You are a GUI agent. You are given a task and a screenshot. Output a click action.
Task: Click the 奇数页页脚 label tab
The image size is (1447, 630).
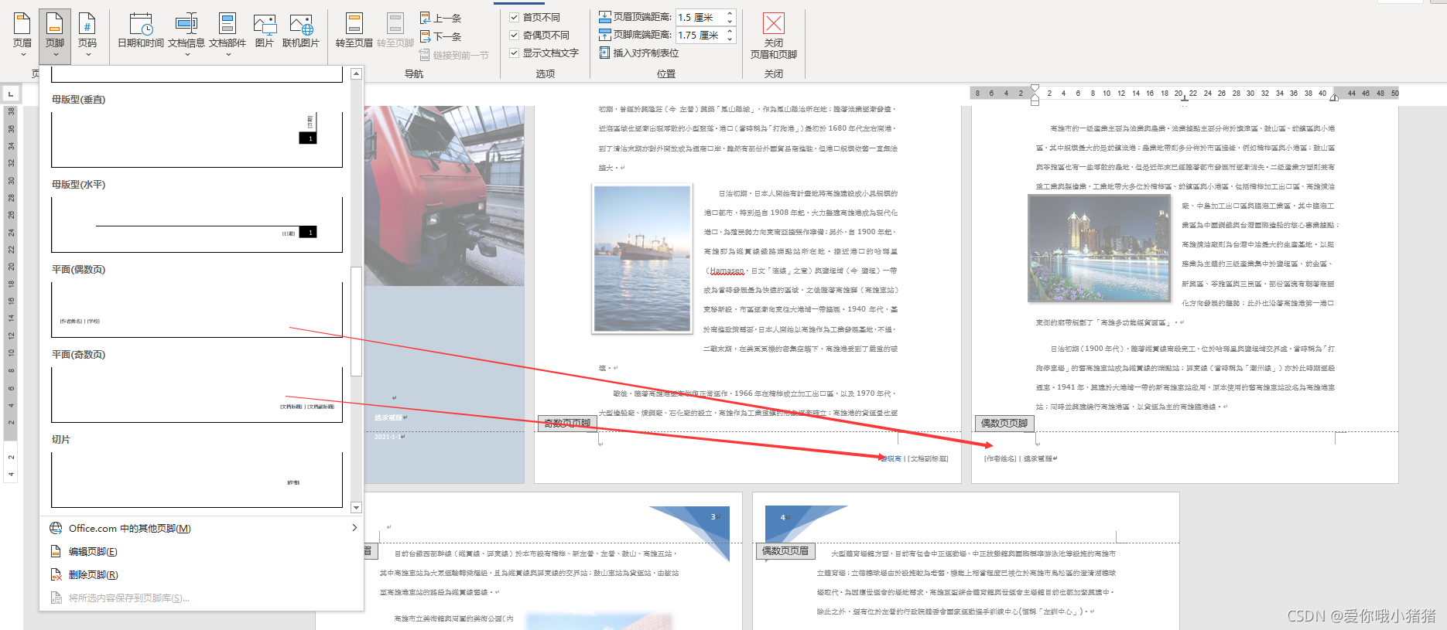[567, 423]
